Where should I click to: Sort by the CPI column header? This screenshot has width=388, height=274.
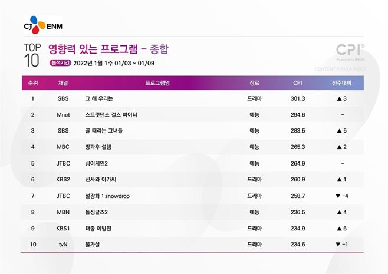298,82
